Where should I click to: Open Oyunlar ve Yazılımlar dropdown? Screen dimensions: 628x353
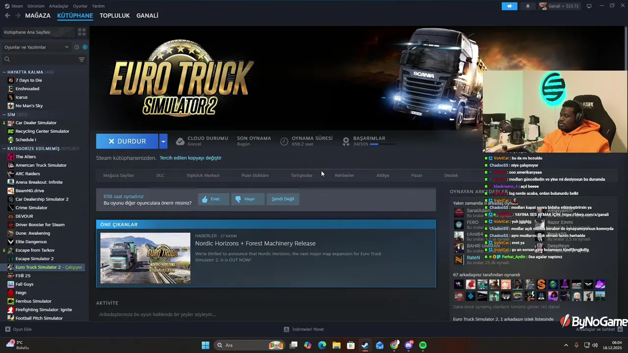tap(37, 47)
